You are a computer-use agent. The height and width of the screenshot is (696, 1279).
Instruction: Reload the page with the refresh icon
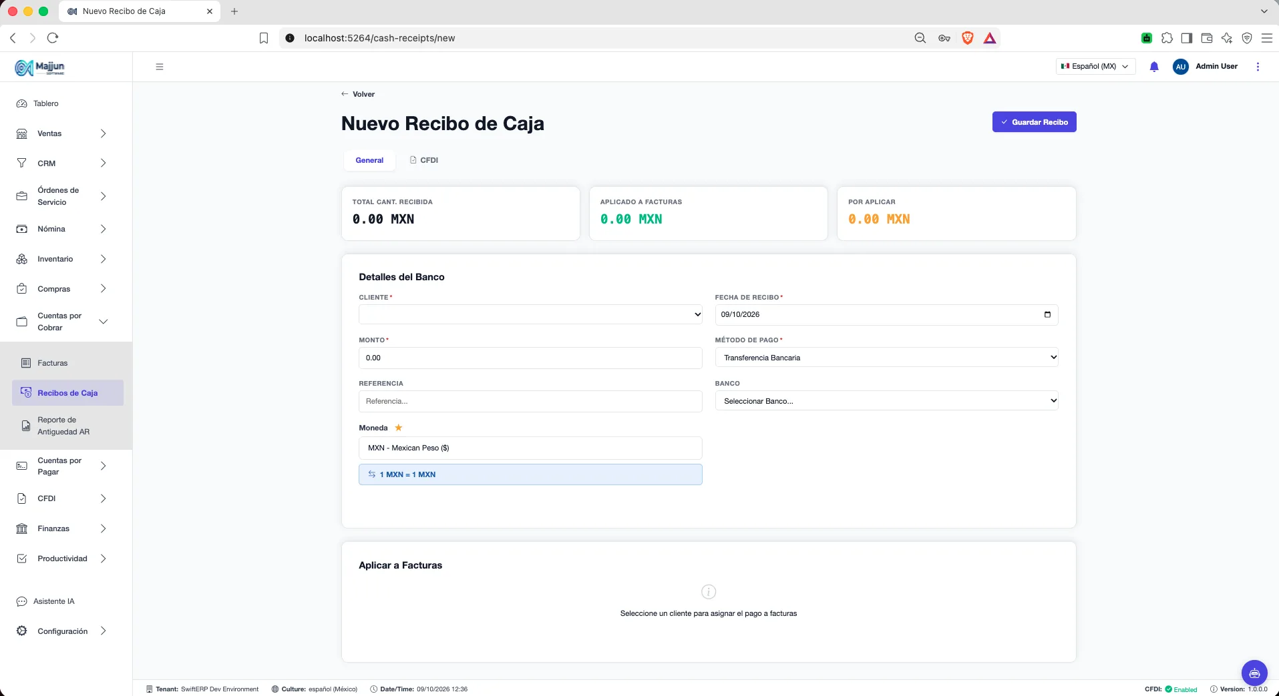tap(53, 38)
